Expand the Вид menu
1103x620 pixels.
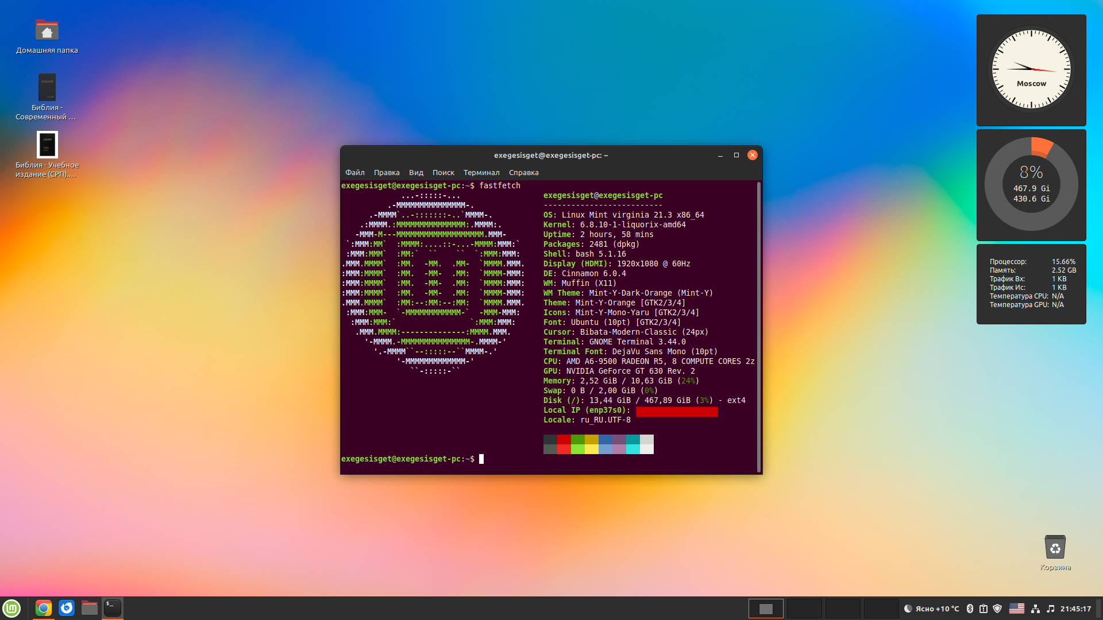point(416,172)
